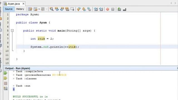The width and height of the screenshot is (178, 100).
Task: Open the Back navigation history dropdown arrow
Action: [39, 9]
